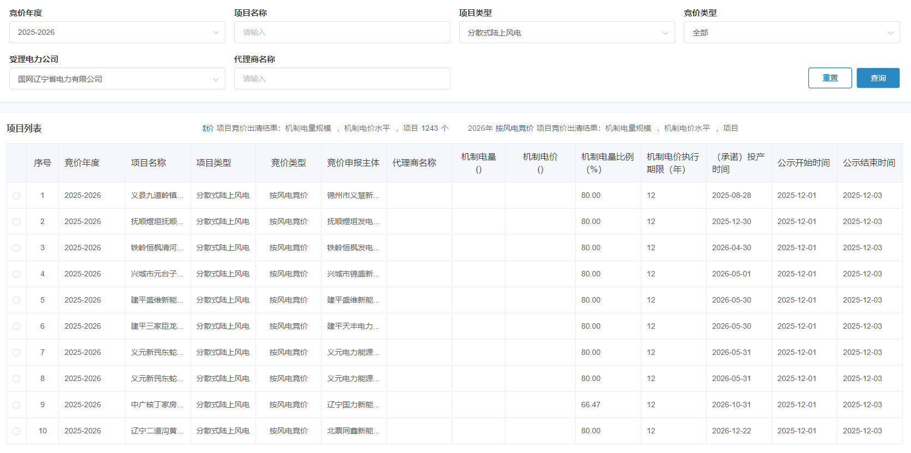The image size is (911, 453).
Task: Click the 机制电量 column header
Action: click(479, 163)
